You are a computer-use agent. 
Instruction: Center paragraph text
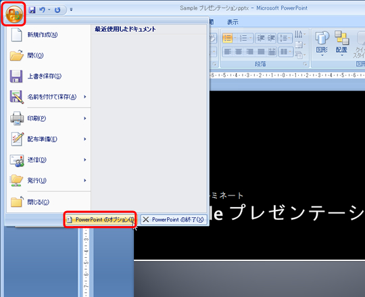tap(239, 51)
